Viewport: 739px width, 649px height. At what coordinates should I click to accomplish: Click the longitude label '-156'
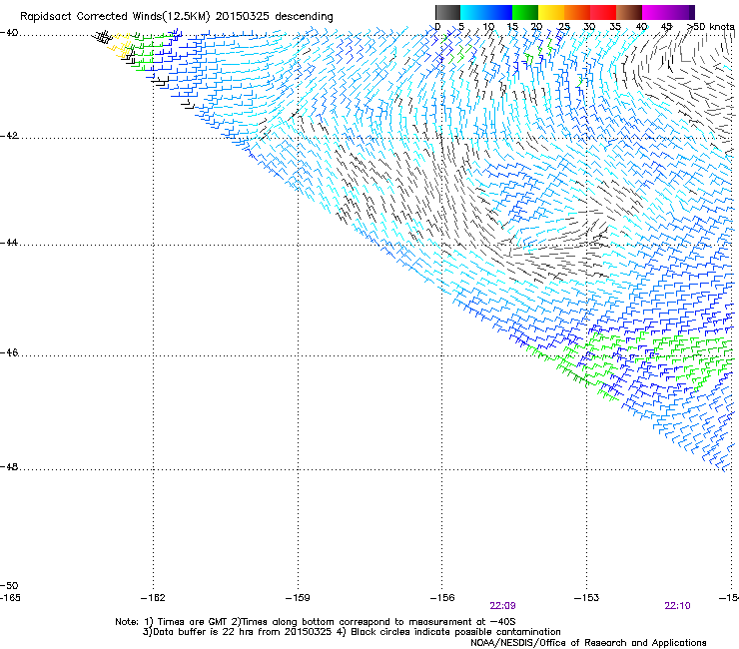point(442,598)
